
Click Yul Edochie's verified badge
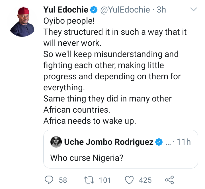pyautogui.click(x=94, y=10)
